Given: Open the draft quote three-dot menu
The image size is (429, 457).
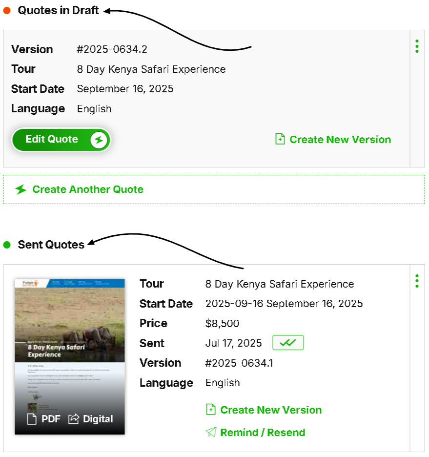Looking at the screenshot, I should (417, 46).
